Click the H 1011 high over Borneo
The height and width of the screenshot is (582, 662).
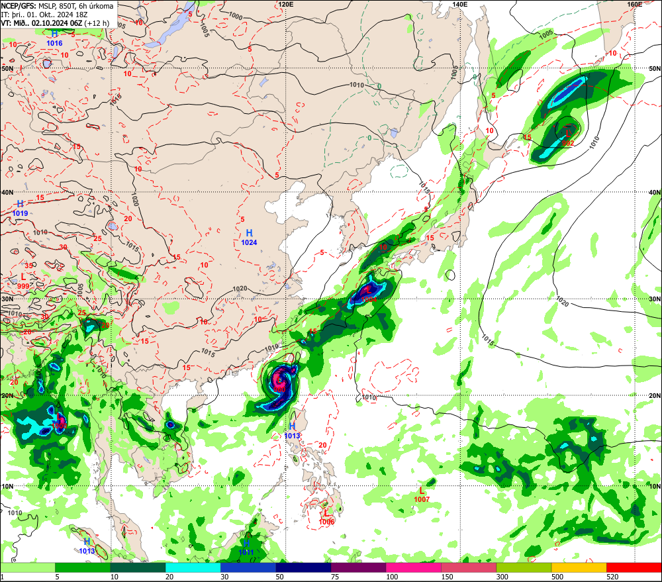246,548
